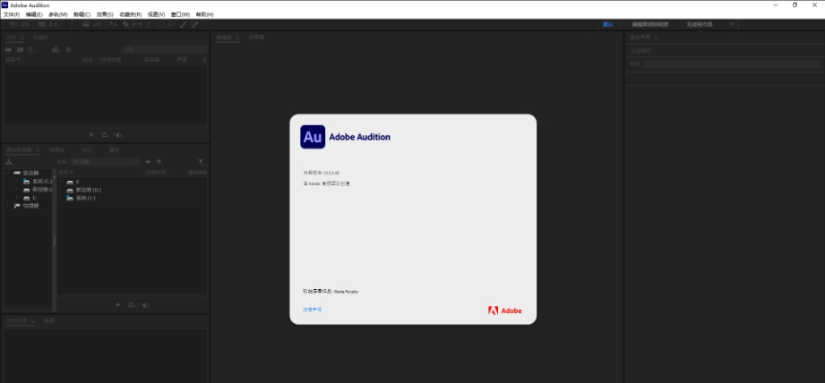
Task: Open the 编辑(E) menu
Action: point(34,14)
